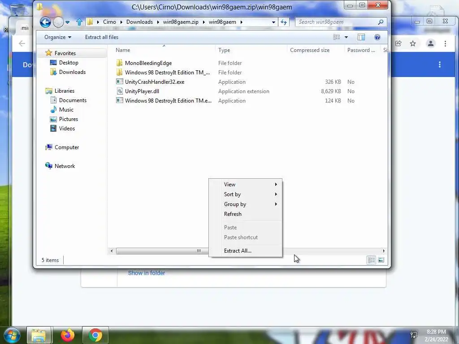Open Chrome profile avatar button

click(x=431, y=43)
